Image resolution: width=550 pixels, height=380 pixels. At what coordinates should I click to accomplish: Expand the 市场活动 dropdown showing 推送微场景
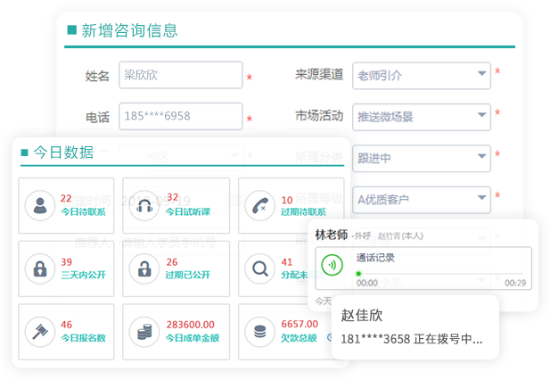pyautogui.click(x=421, y=117)
